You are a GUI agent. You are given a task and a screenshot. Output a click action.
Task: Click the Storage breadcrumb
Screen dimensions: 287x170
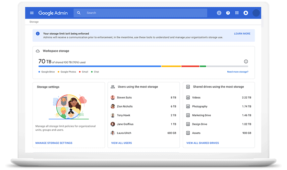click(x=34, y=22)
